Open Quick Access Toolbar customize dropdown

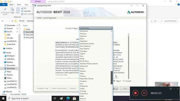(x=11, y=1)
